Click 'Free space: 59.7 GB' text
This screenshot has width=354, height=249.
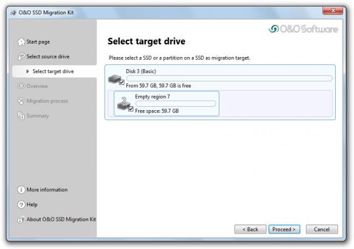(157, 111)
